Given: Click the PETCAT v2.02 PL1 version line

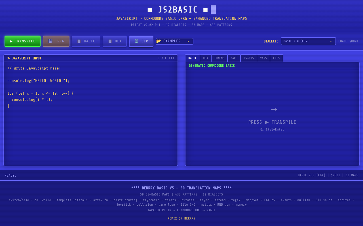Looking at the screenshot, I should (181, 25).
